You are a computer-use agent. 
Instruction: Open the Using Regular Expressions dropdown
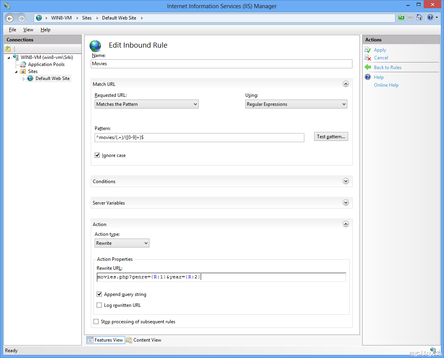click(x=296, y=104)
